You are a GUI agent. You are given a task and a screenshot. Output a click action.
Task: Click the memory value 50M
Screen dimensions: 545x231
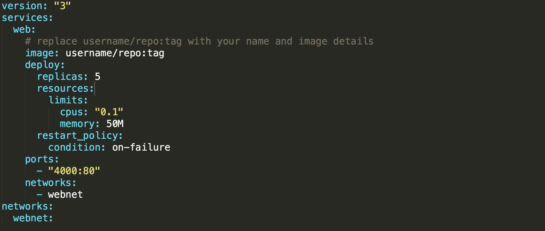point(115,124)
